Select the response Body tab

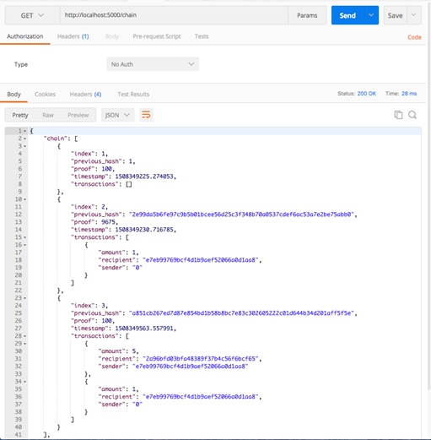coord(13,95)
